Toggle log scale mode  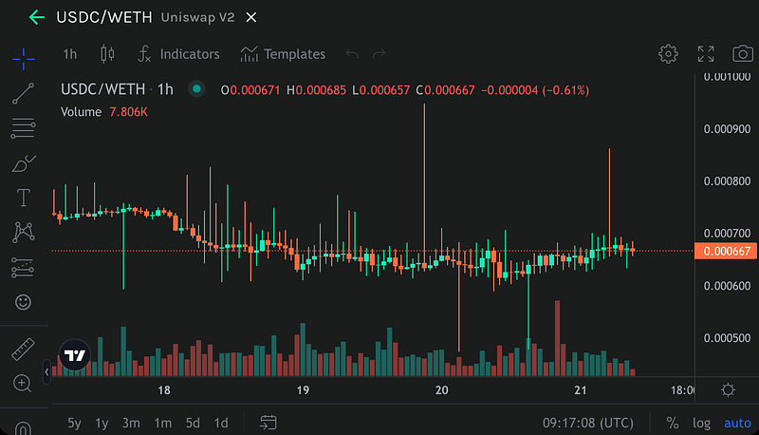tap(701, 423)
